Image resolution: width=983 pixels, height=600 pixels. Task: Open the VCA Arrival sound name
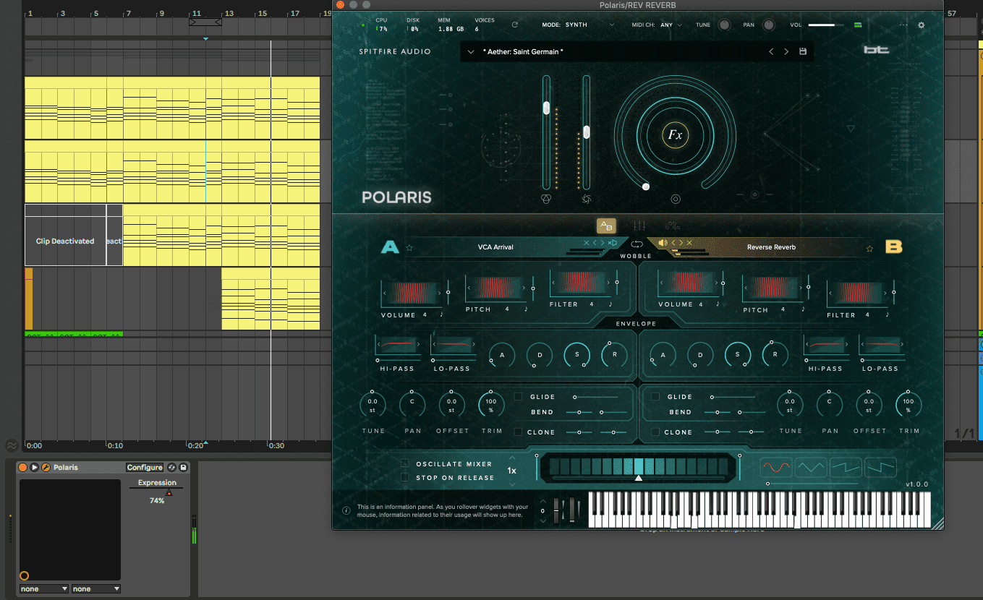coord(495,247)
